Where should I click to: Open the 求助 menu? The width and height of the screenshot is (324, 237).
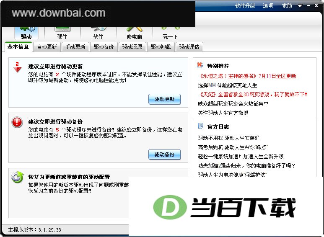click(x=287, y=6)
